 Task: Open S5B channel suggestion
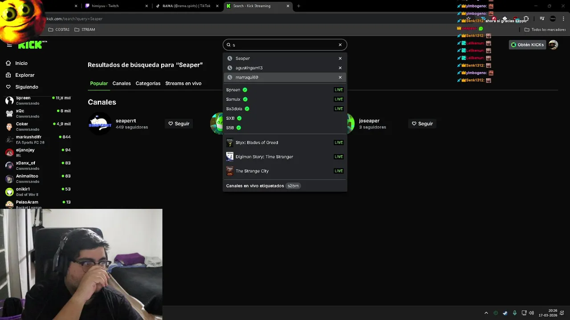pyautogui.click(x=285, y=128)
